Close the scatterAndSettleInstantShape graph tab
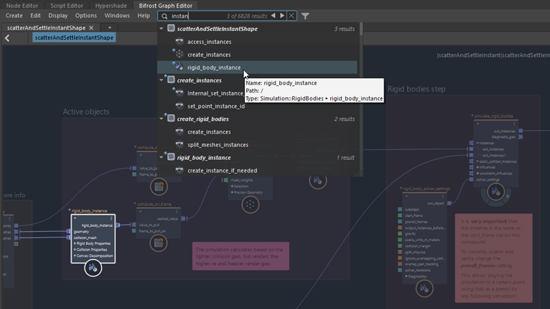Screen dimensions: 550x309 click(x=91, y=27)
